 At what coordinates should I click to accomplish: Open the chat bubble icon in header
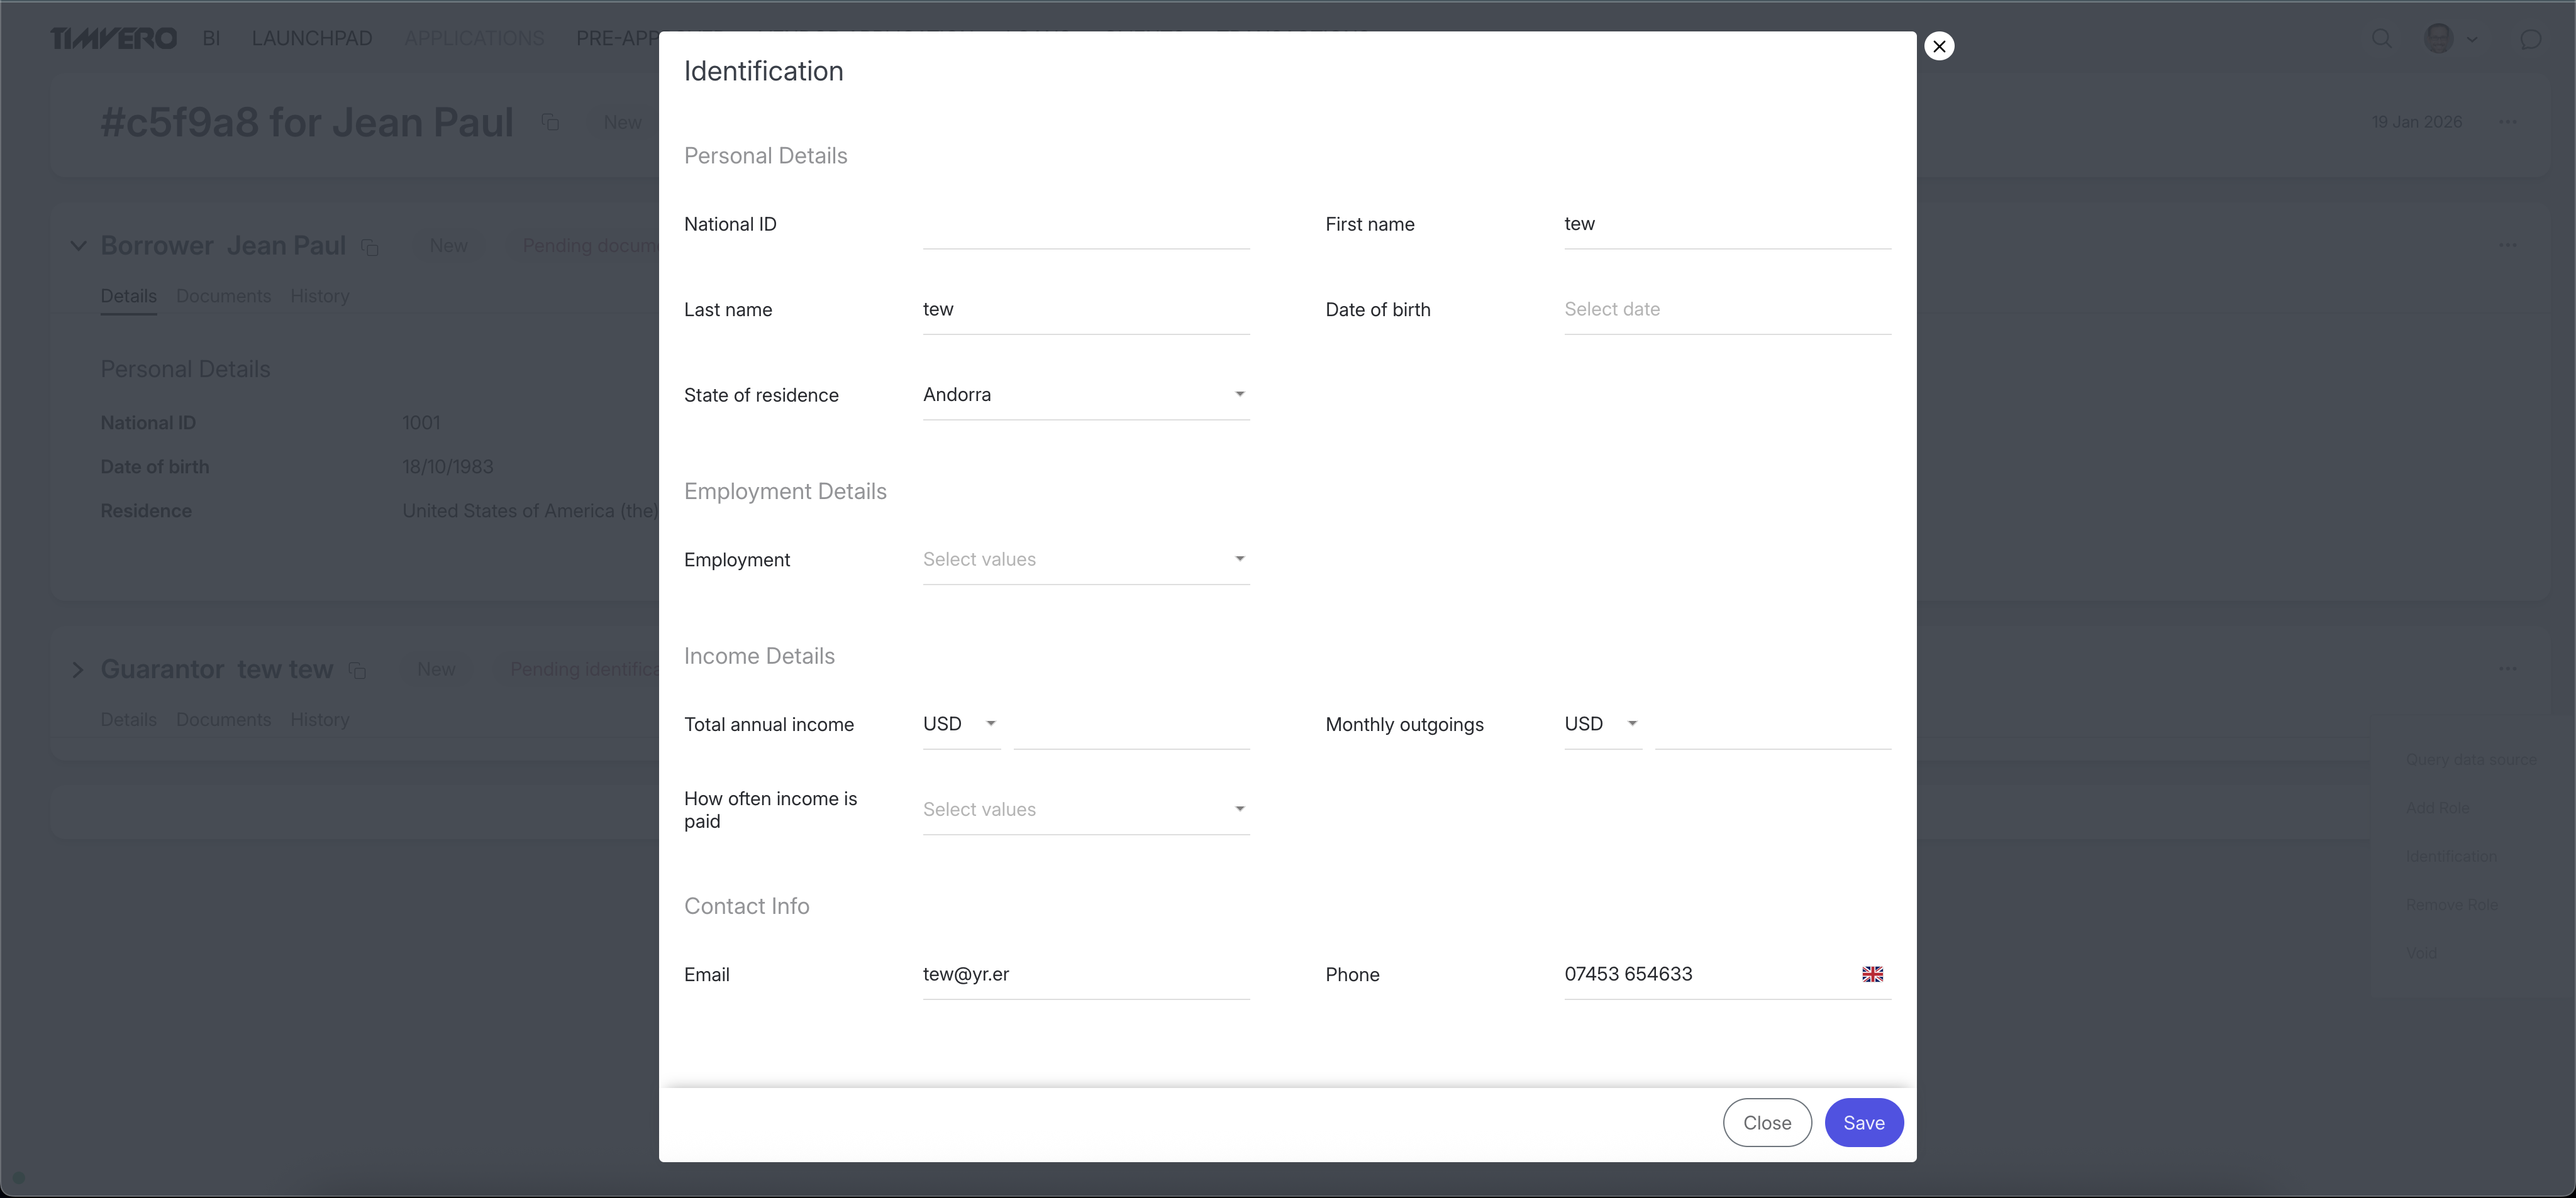[2530, 38]
